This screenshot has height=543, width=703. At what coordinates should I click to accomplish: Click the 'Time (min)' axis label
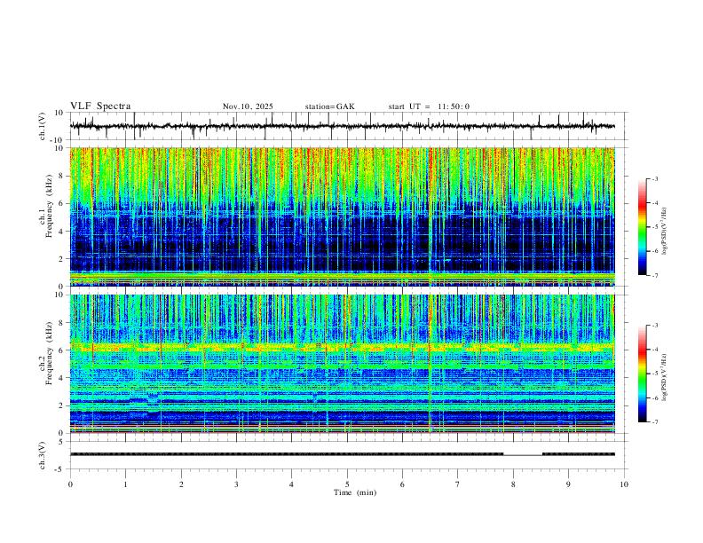point(355,492)
